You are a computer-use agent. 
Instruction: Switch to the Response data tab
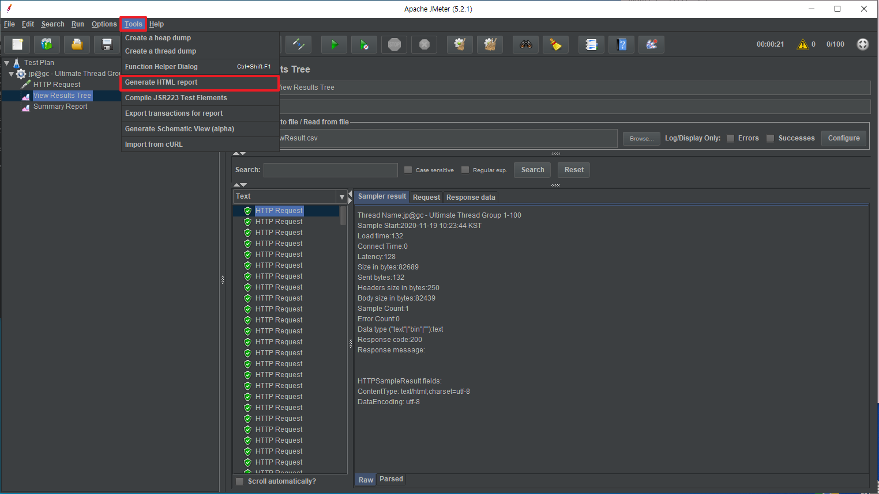click(471, 197)
